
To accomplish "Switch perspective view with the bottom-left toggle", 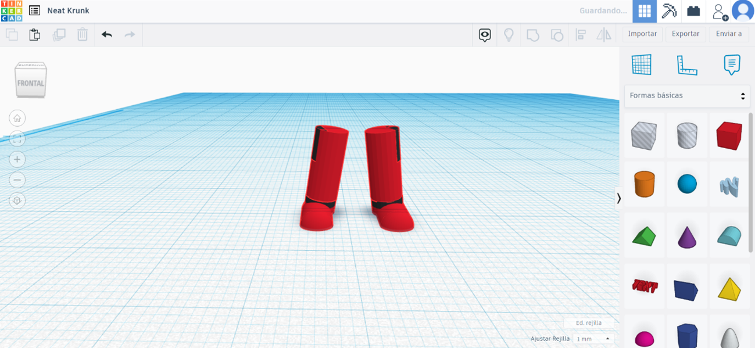I will [17, 200].
